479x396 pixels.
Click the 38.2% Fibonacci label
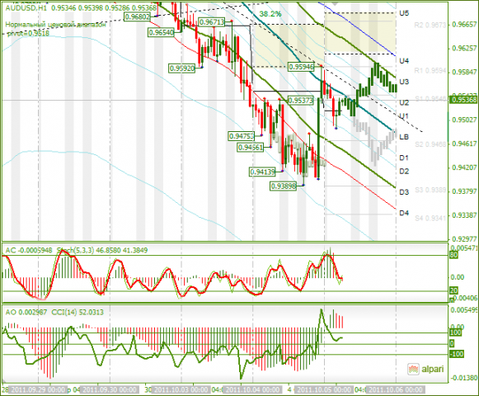click(x=270, y=14)
